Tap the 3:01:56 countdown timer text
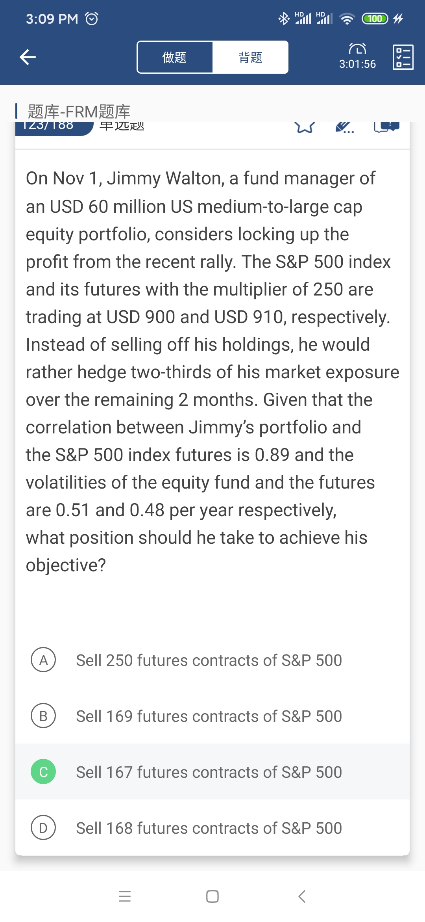 tap(357, 64)
